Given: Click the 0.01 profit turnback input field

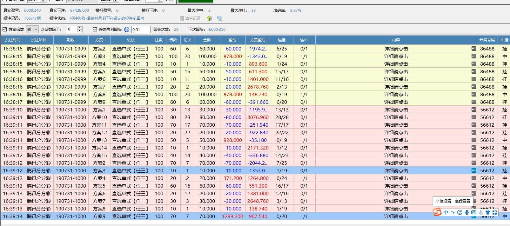Looking at the screenshot, I should [141, 30].
